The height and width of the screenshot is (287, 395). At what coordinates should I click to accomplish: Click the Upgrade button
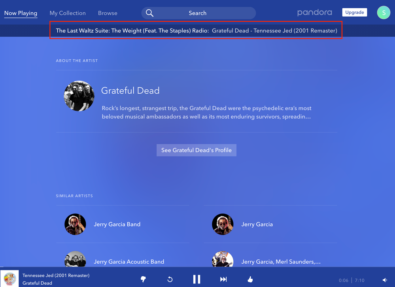click(354, 12)
